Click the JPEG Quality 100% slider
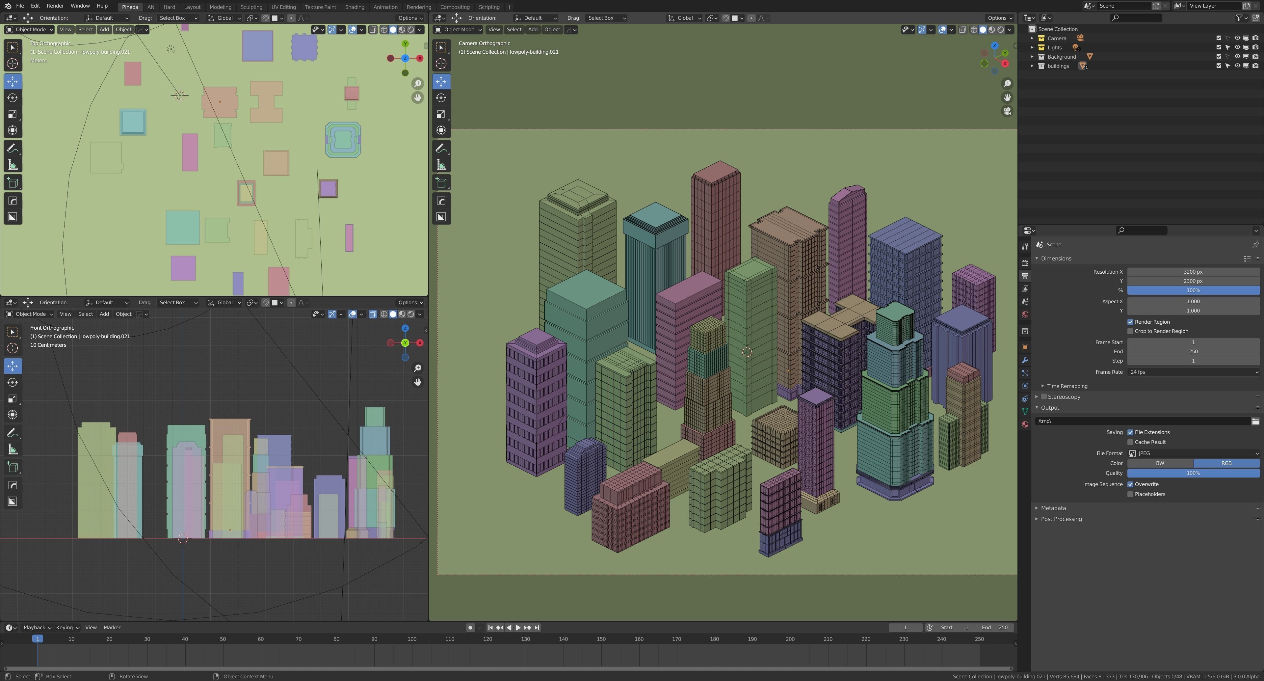The image size is (1264, 681). click(x=1193, y=473)
